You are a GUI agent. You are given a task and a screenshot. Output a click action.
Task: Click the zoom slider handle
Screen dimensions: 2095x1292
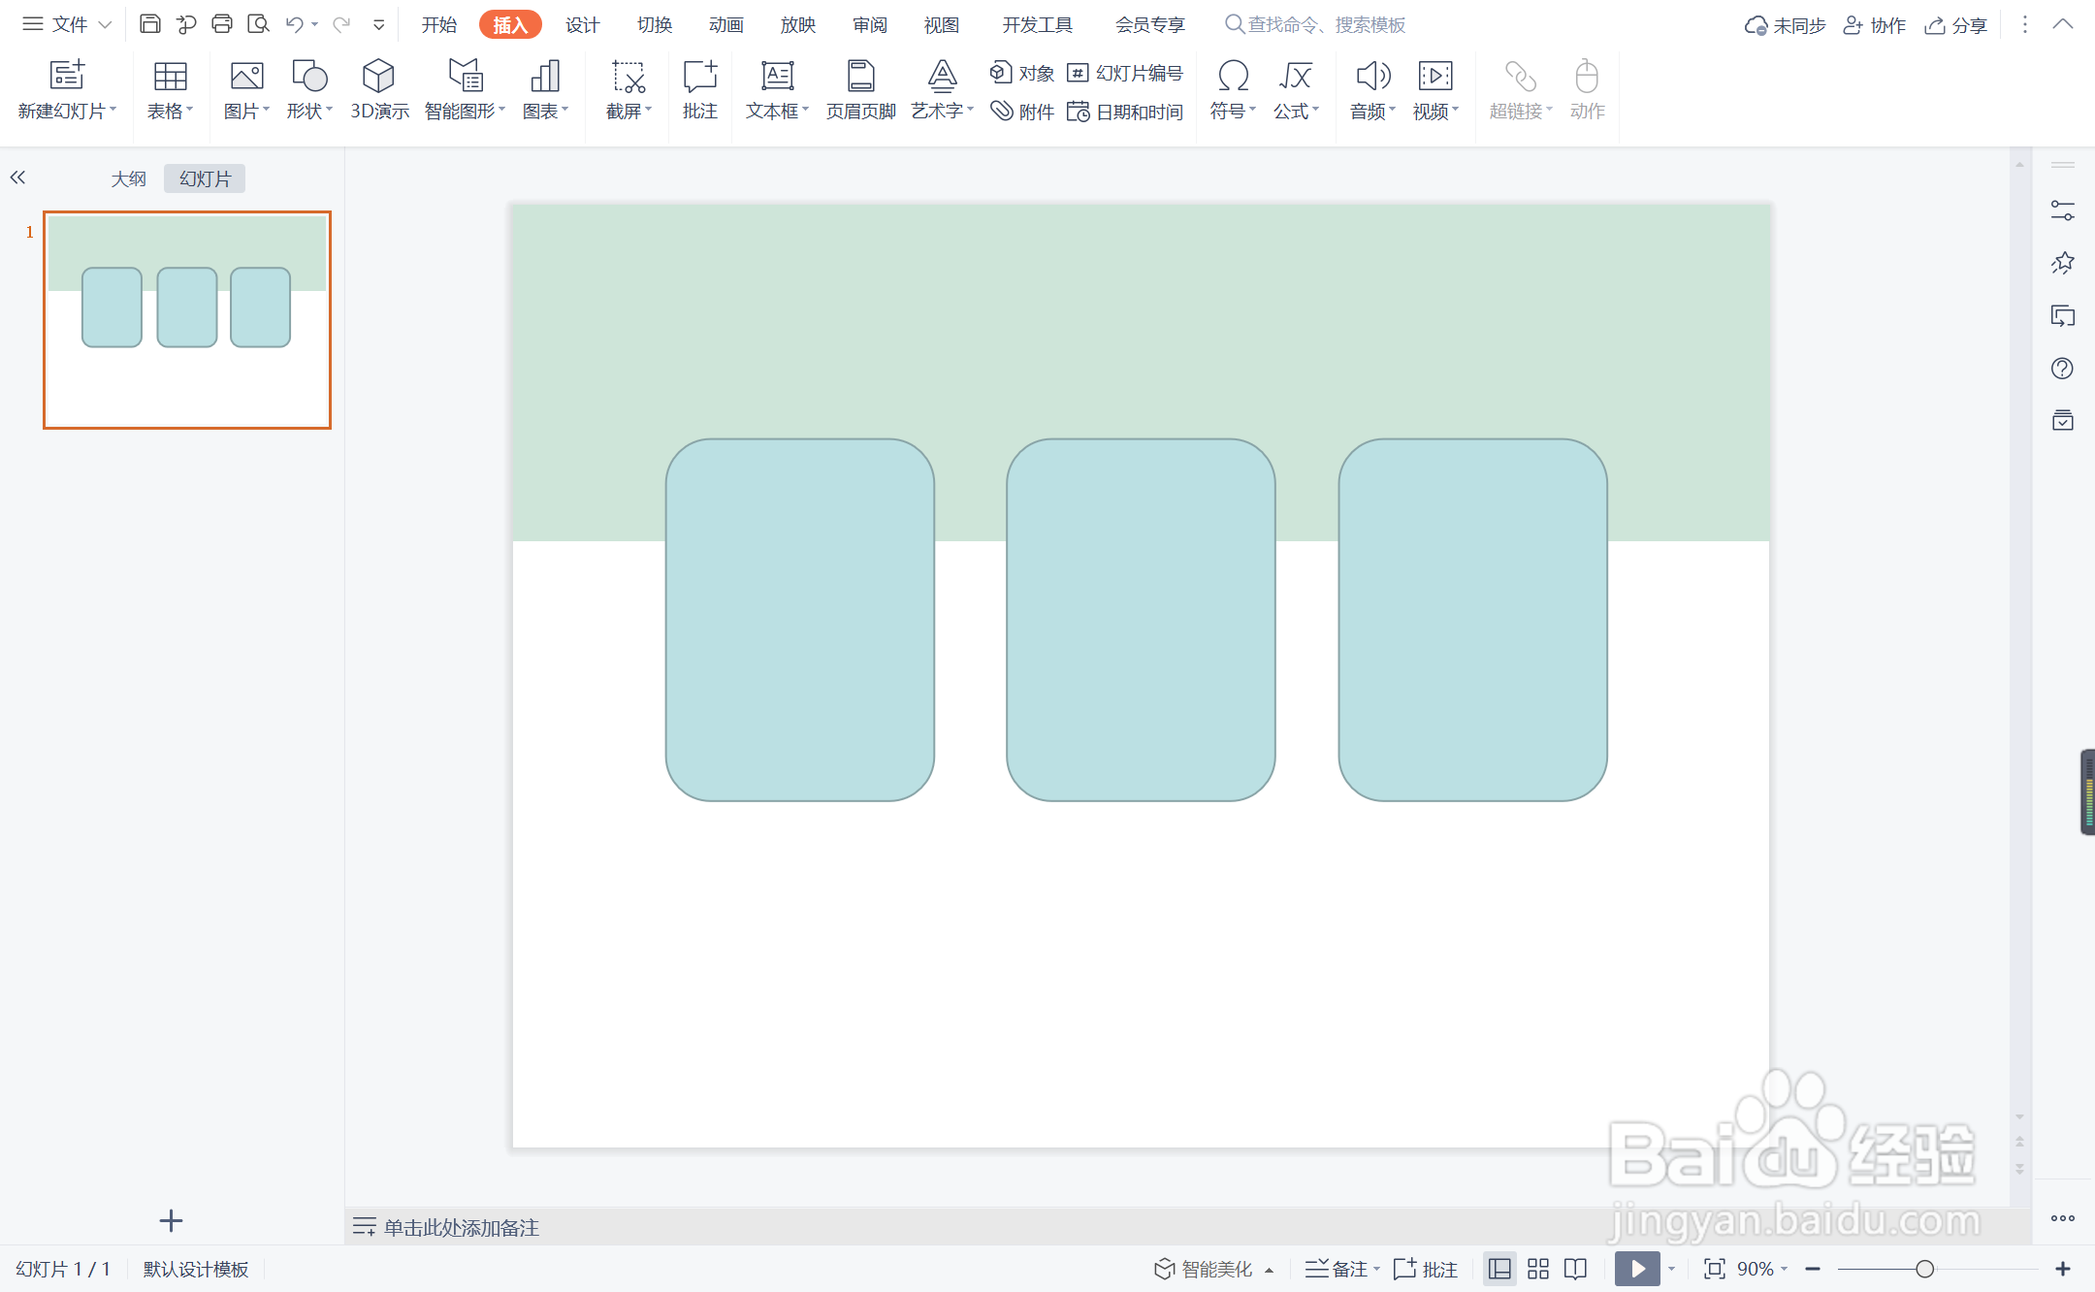click(x=1925, y=1269)
